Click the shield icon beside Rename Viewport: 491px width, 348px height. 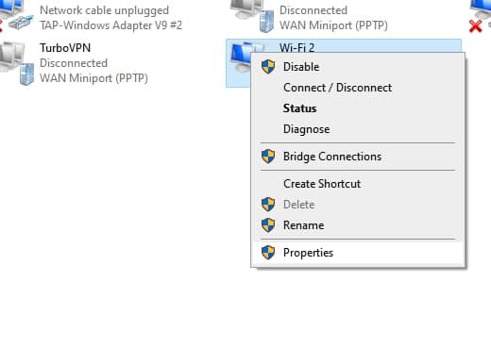pyautogui.click(x=268, y=225)
